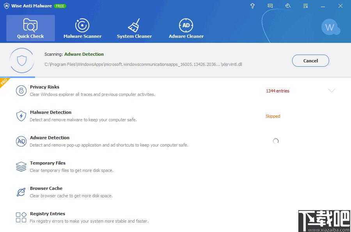This screenshot has height=232, width=351.
Task: Cancel the running scan
Action: (310, 60)
